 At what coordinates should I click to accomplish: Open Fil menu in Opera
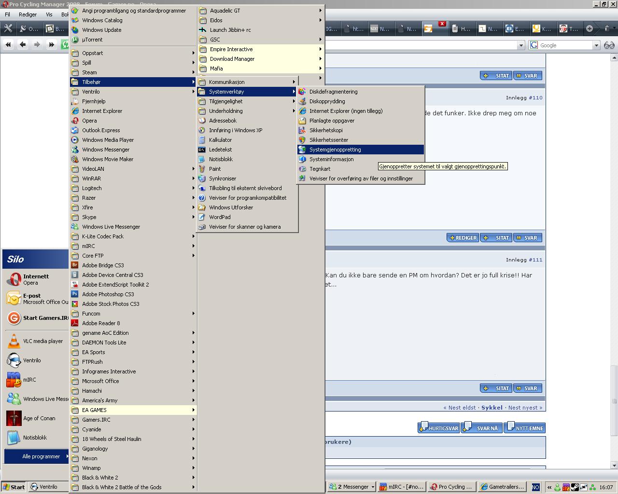(7, 14)
